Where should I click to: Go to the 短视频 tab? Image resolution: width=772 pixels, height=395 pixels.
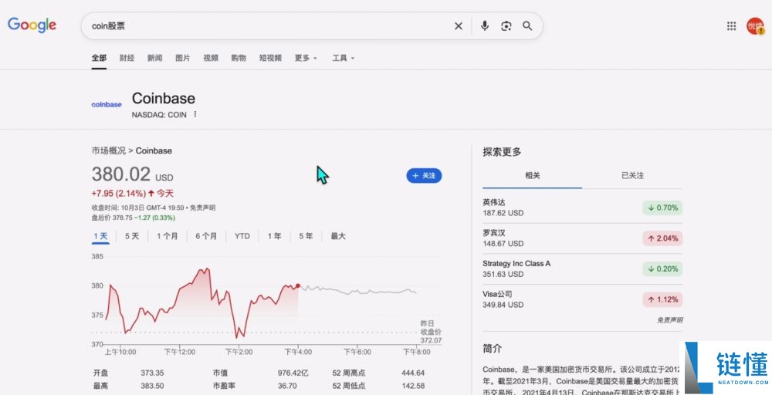pyautogui.click(x=270, y=58)
